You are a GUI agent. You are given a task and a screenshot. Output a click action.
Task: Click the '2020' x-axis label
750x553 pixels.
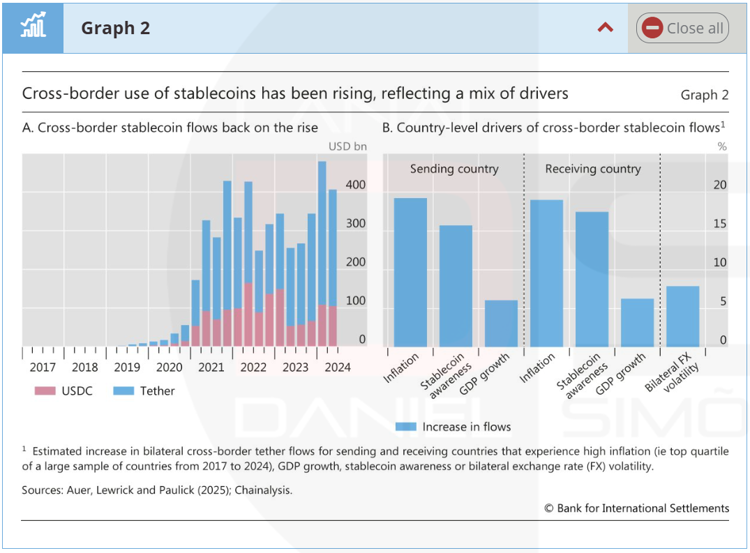coord(170,367)
